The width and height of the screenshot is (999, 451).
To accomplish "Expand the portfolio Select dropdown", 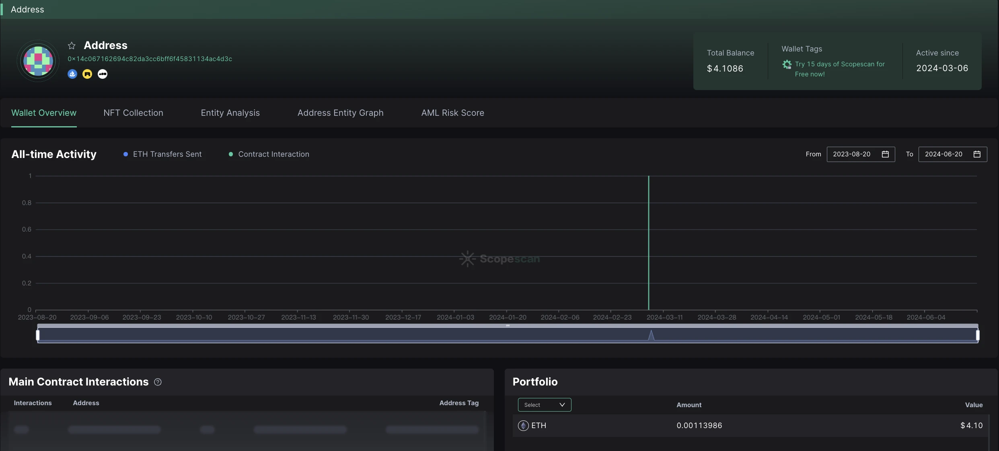I will (544, 405).
